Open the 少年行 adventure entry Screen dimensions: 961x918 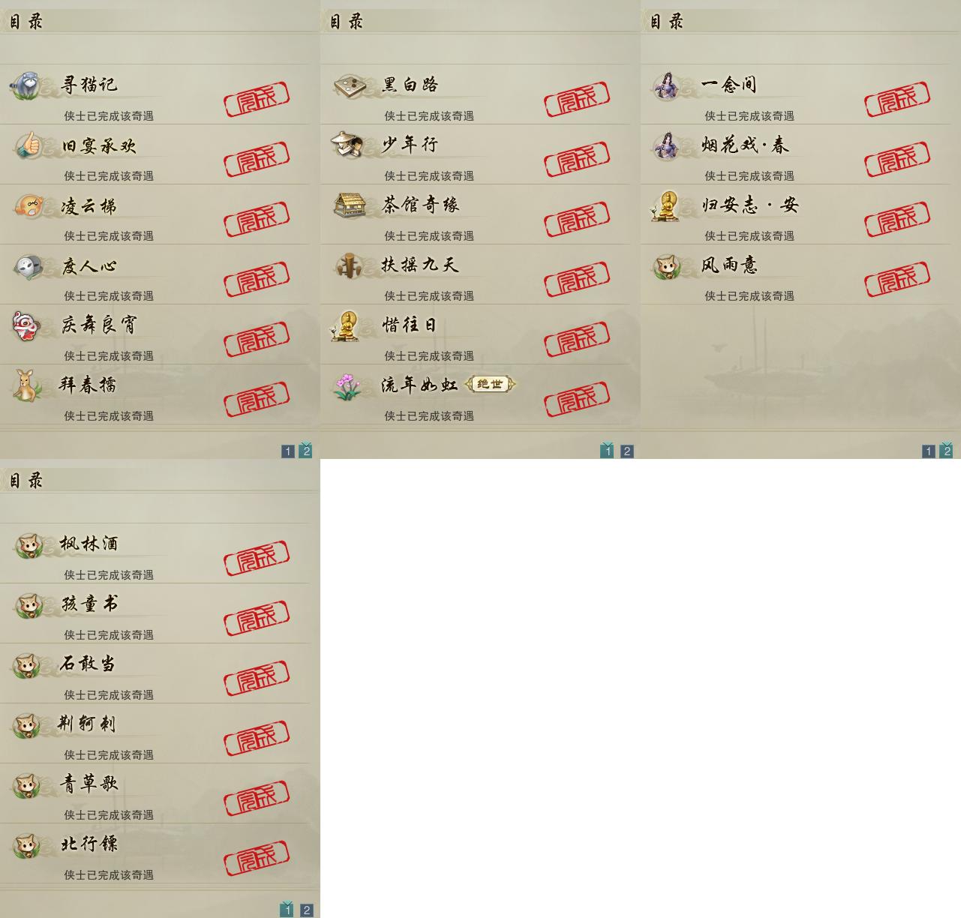480,154
